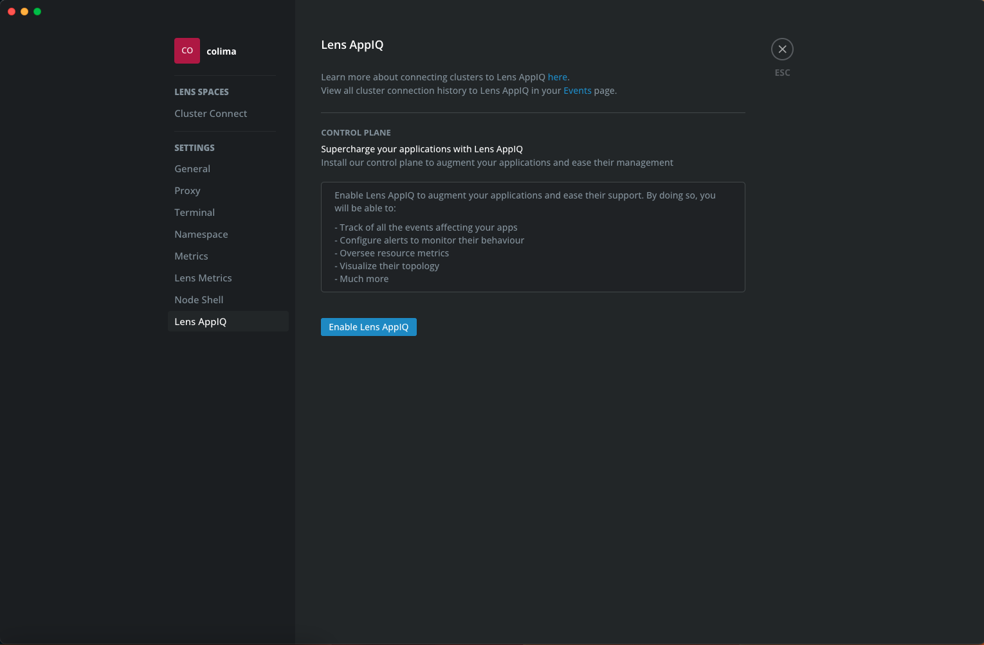Open the Events page link
Screen dimensions: 984x645
[x=578, y=91]
